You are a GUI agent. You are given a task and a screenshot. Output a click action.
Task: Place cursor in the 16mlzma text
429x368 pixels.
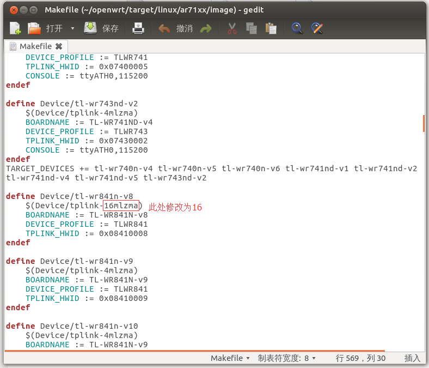121,206
